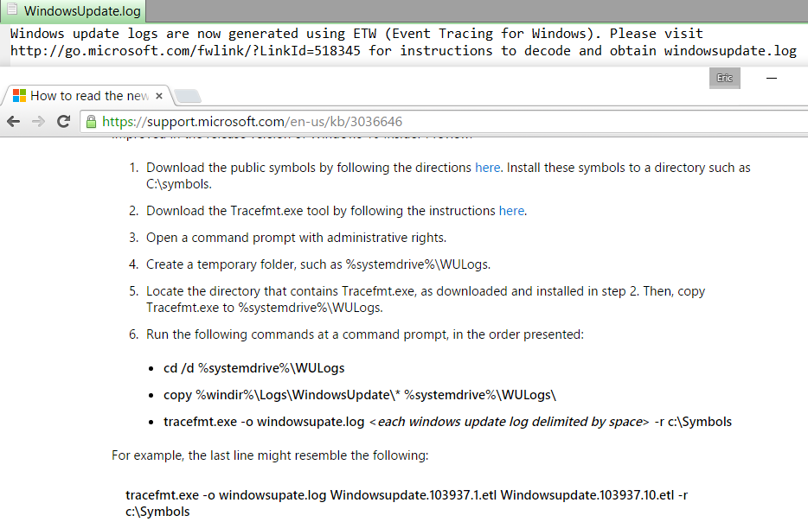Screen dimensions: 808x522
Task: Click 'Locate the directory that contains Tracefmt.exe' step
Action: coord(426,299)
